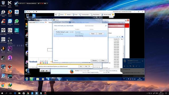169x95 pixels.
Task: Click the Programs and Features help icon
Action: [122, 37]
